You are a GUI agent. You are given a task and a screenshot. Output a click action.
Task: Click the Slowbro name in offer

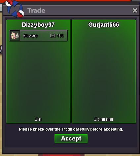[x=30, y=36]
